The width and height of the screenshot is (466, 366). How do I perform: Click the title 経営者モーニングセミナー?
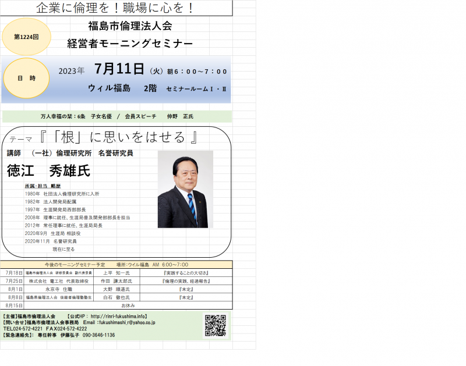pyautogui.click(x=129, y=44)
